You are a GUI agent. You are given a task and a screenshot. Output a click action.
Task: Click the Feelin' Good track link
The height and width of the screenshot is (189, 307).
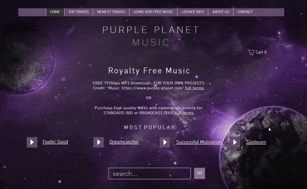point(55,142)
